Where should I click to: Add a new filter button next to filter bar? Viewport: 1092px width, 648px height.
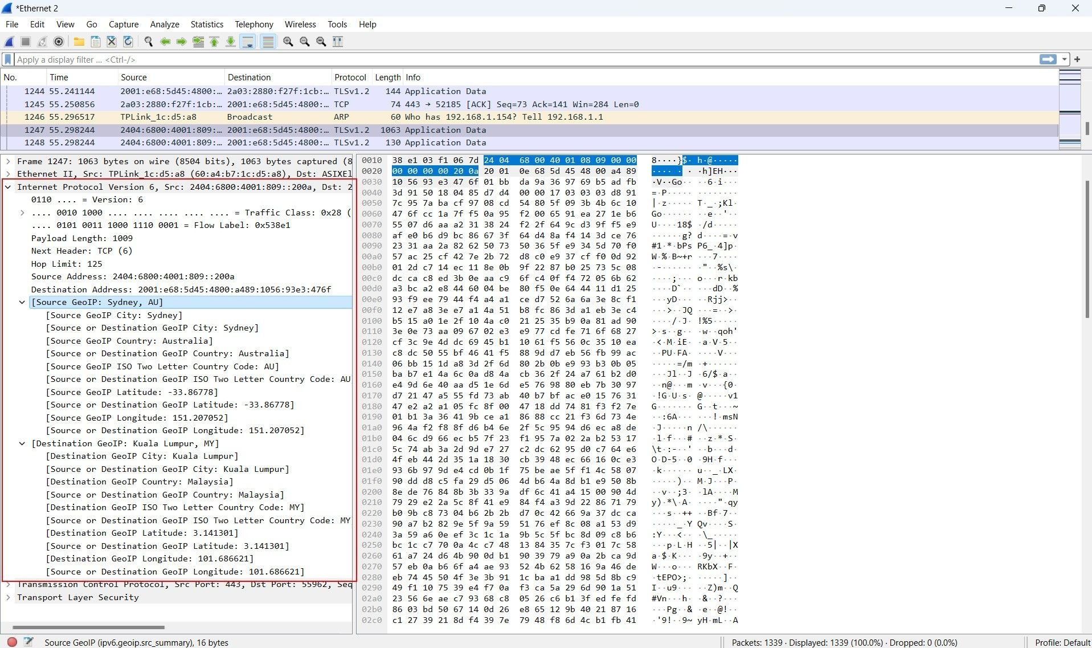point(1078,59)
